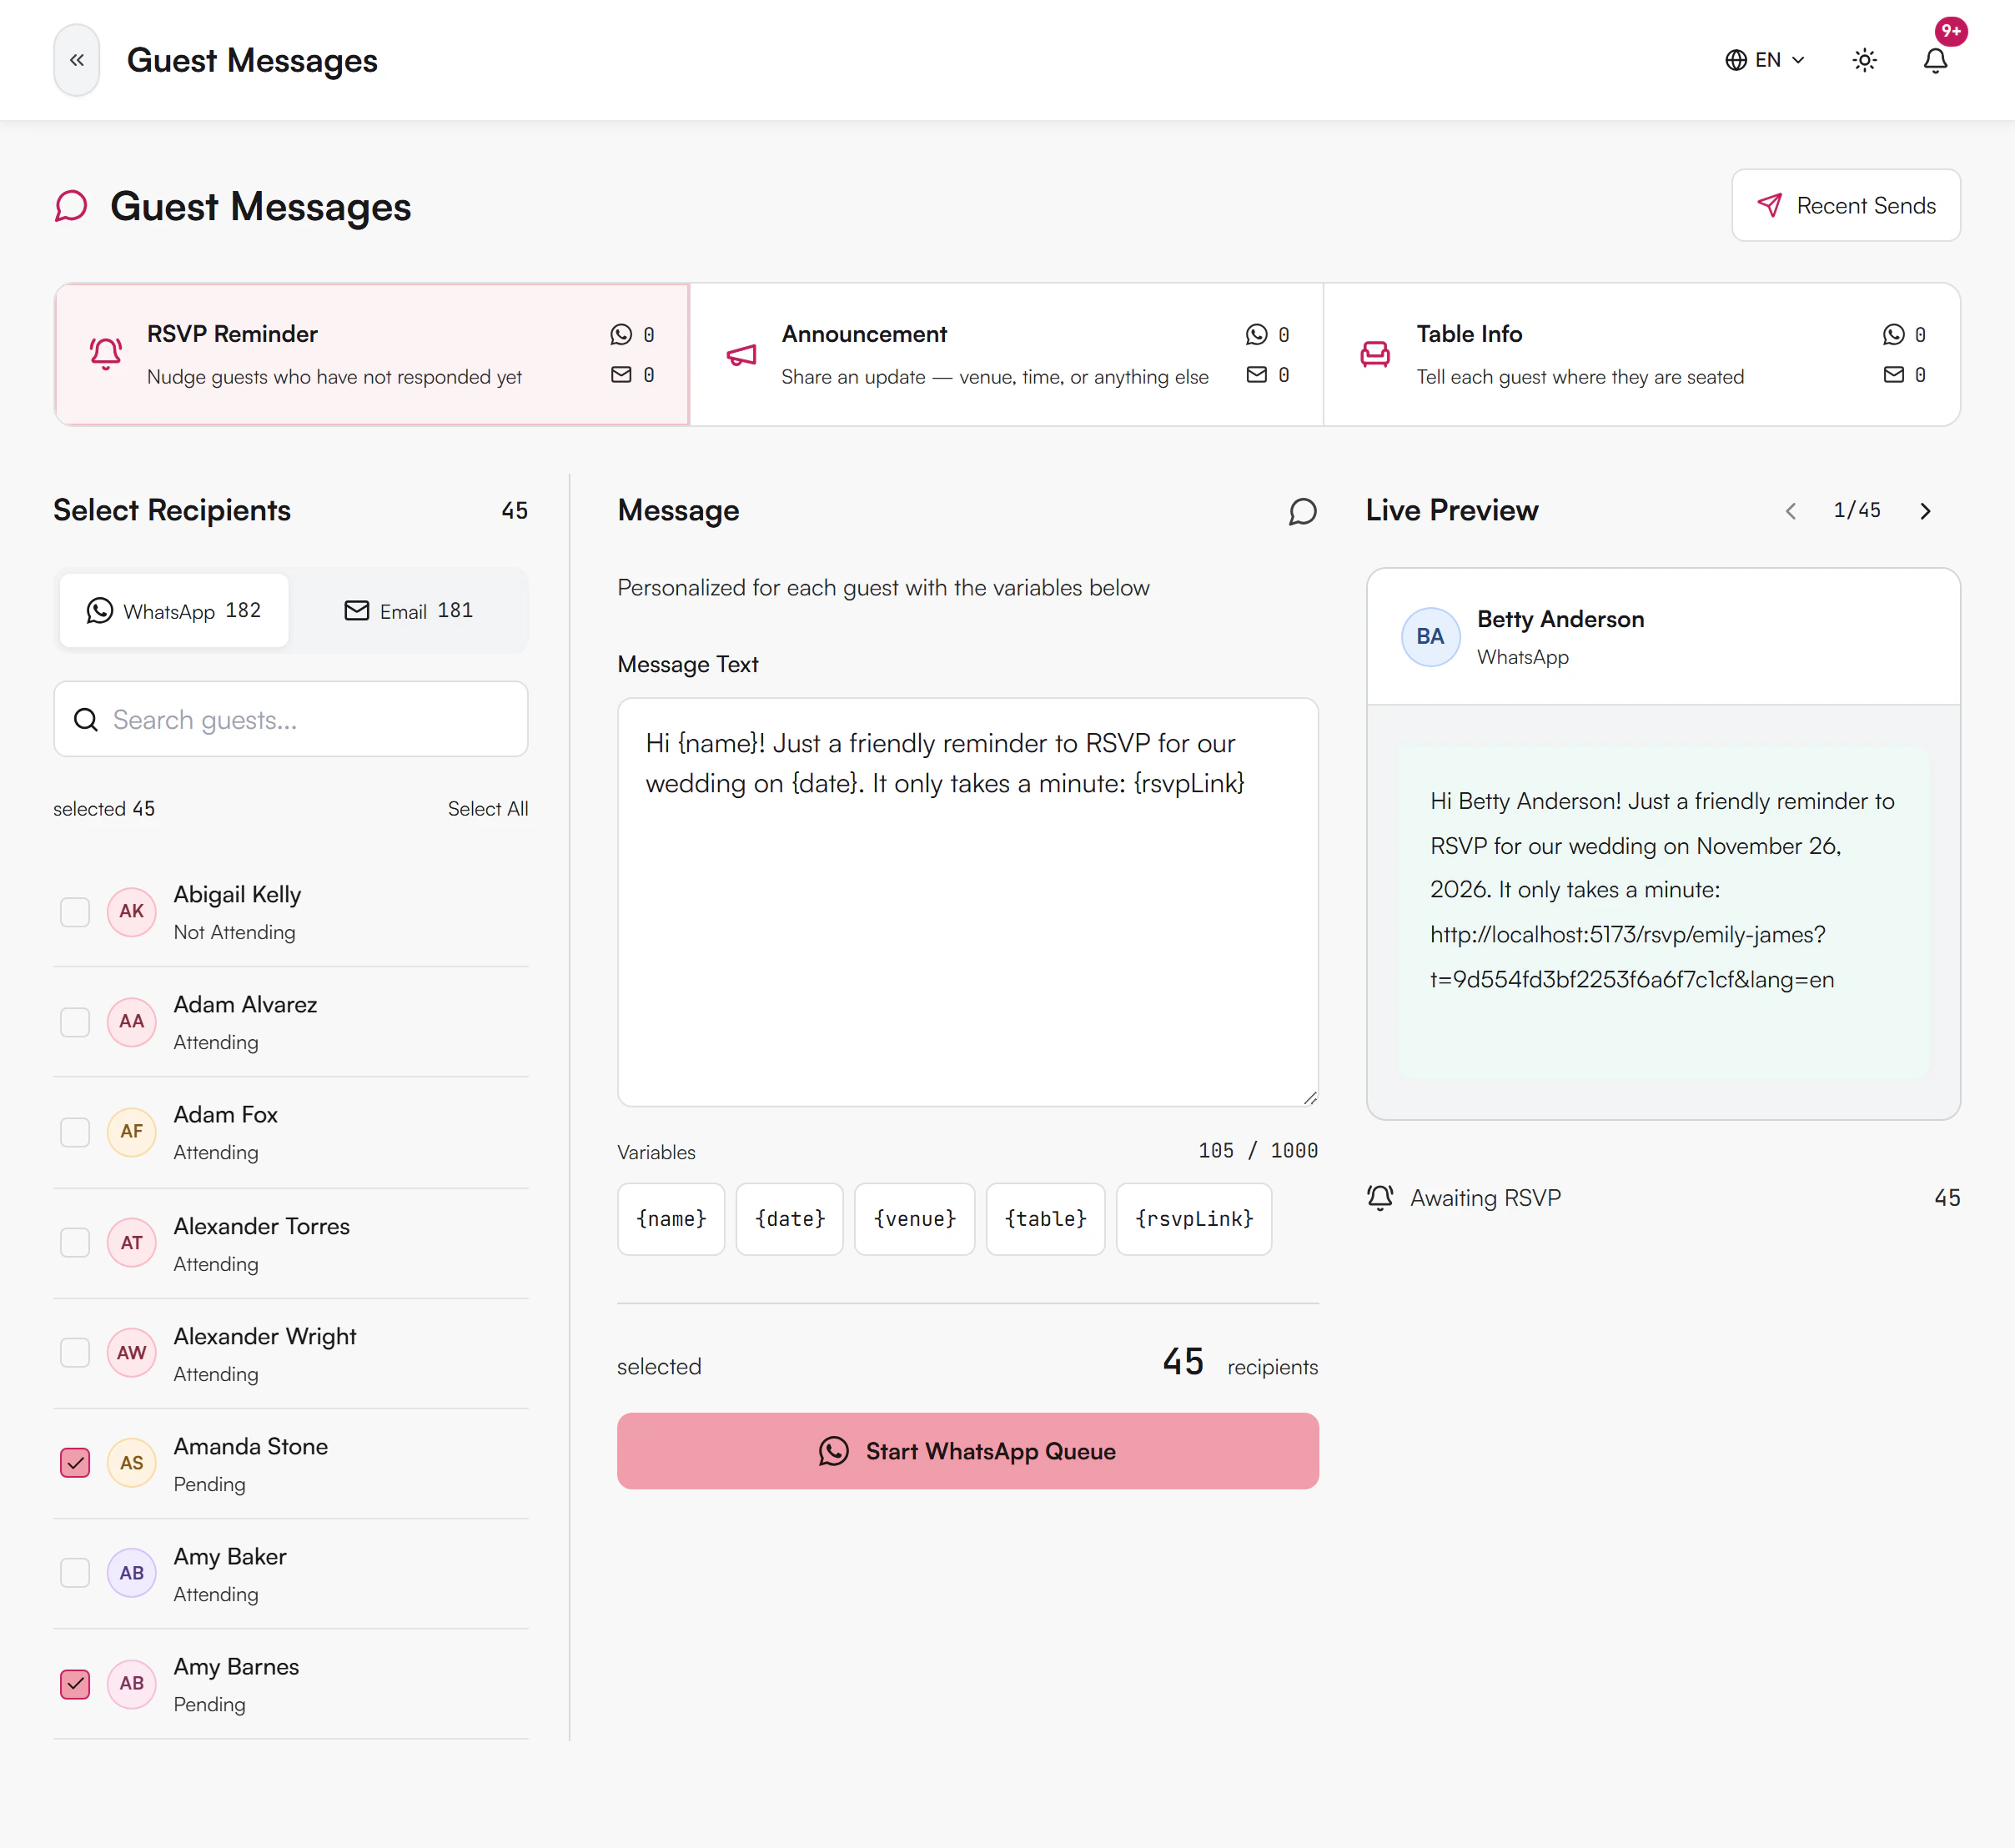Click into the Message Text area
Image resolution: width=2015 pixels, height=1848 pixels.
click(968, 902)
